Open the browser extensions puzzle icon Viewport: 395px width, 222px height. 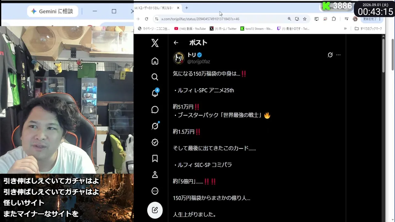pyautogui.click(x=334, y=19)
